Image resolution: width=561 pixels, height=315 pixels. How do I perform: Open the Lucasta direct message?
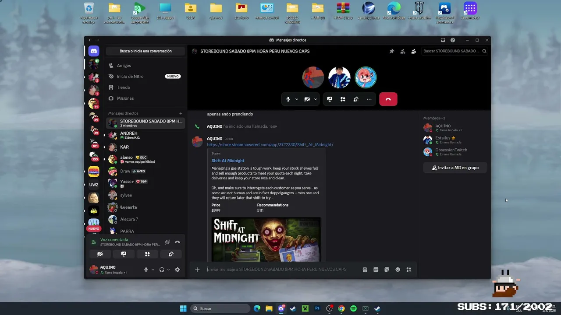(x=146, y=207)
